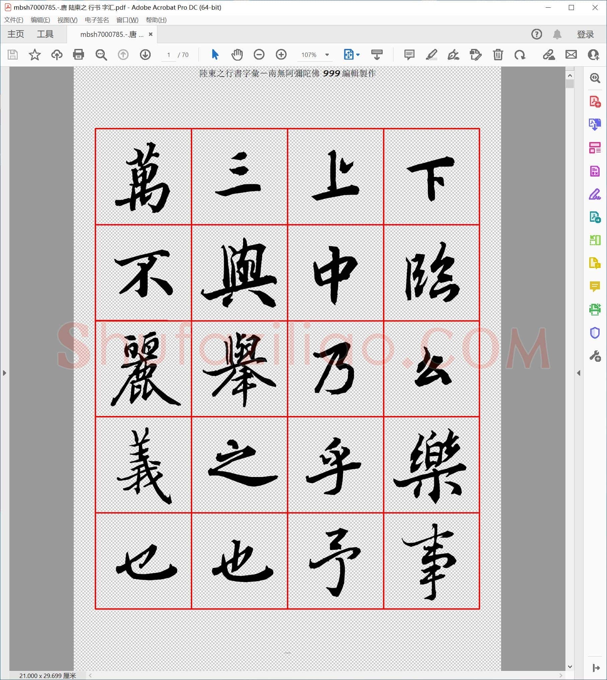Send file by email envelope icon
Screen dimensions: 607x680
(x=571, y=54)
